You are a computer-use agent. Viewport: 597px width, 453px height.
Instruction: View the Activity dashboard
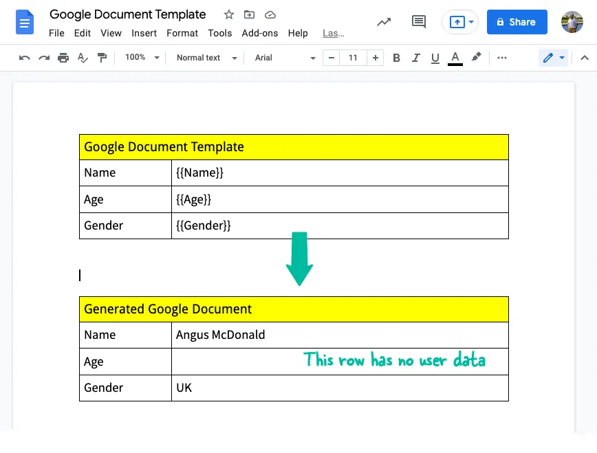coord(383,21)
